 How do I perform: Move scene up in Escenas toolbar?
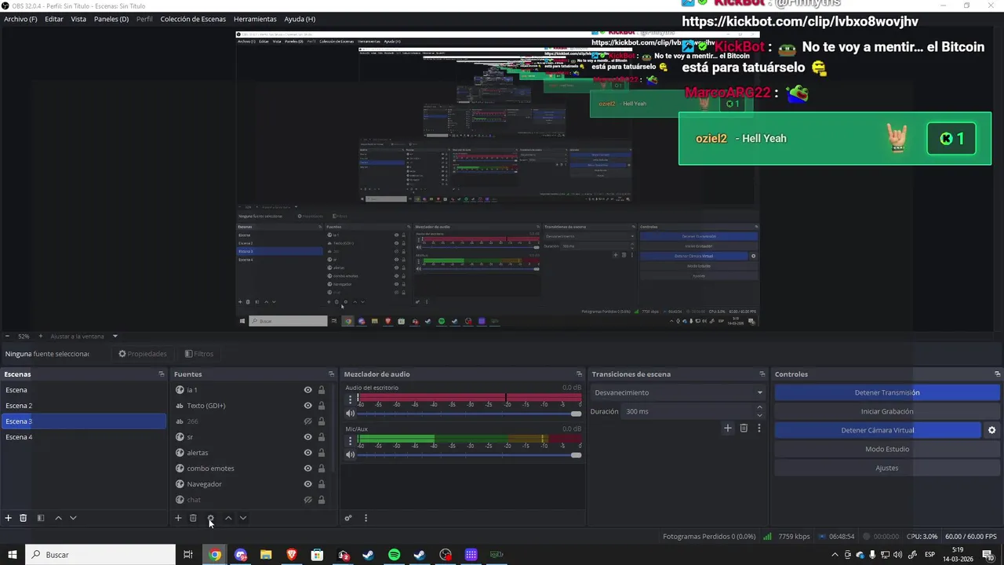[58, 518]
